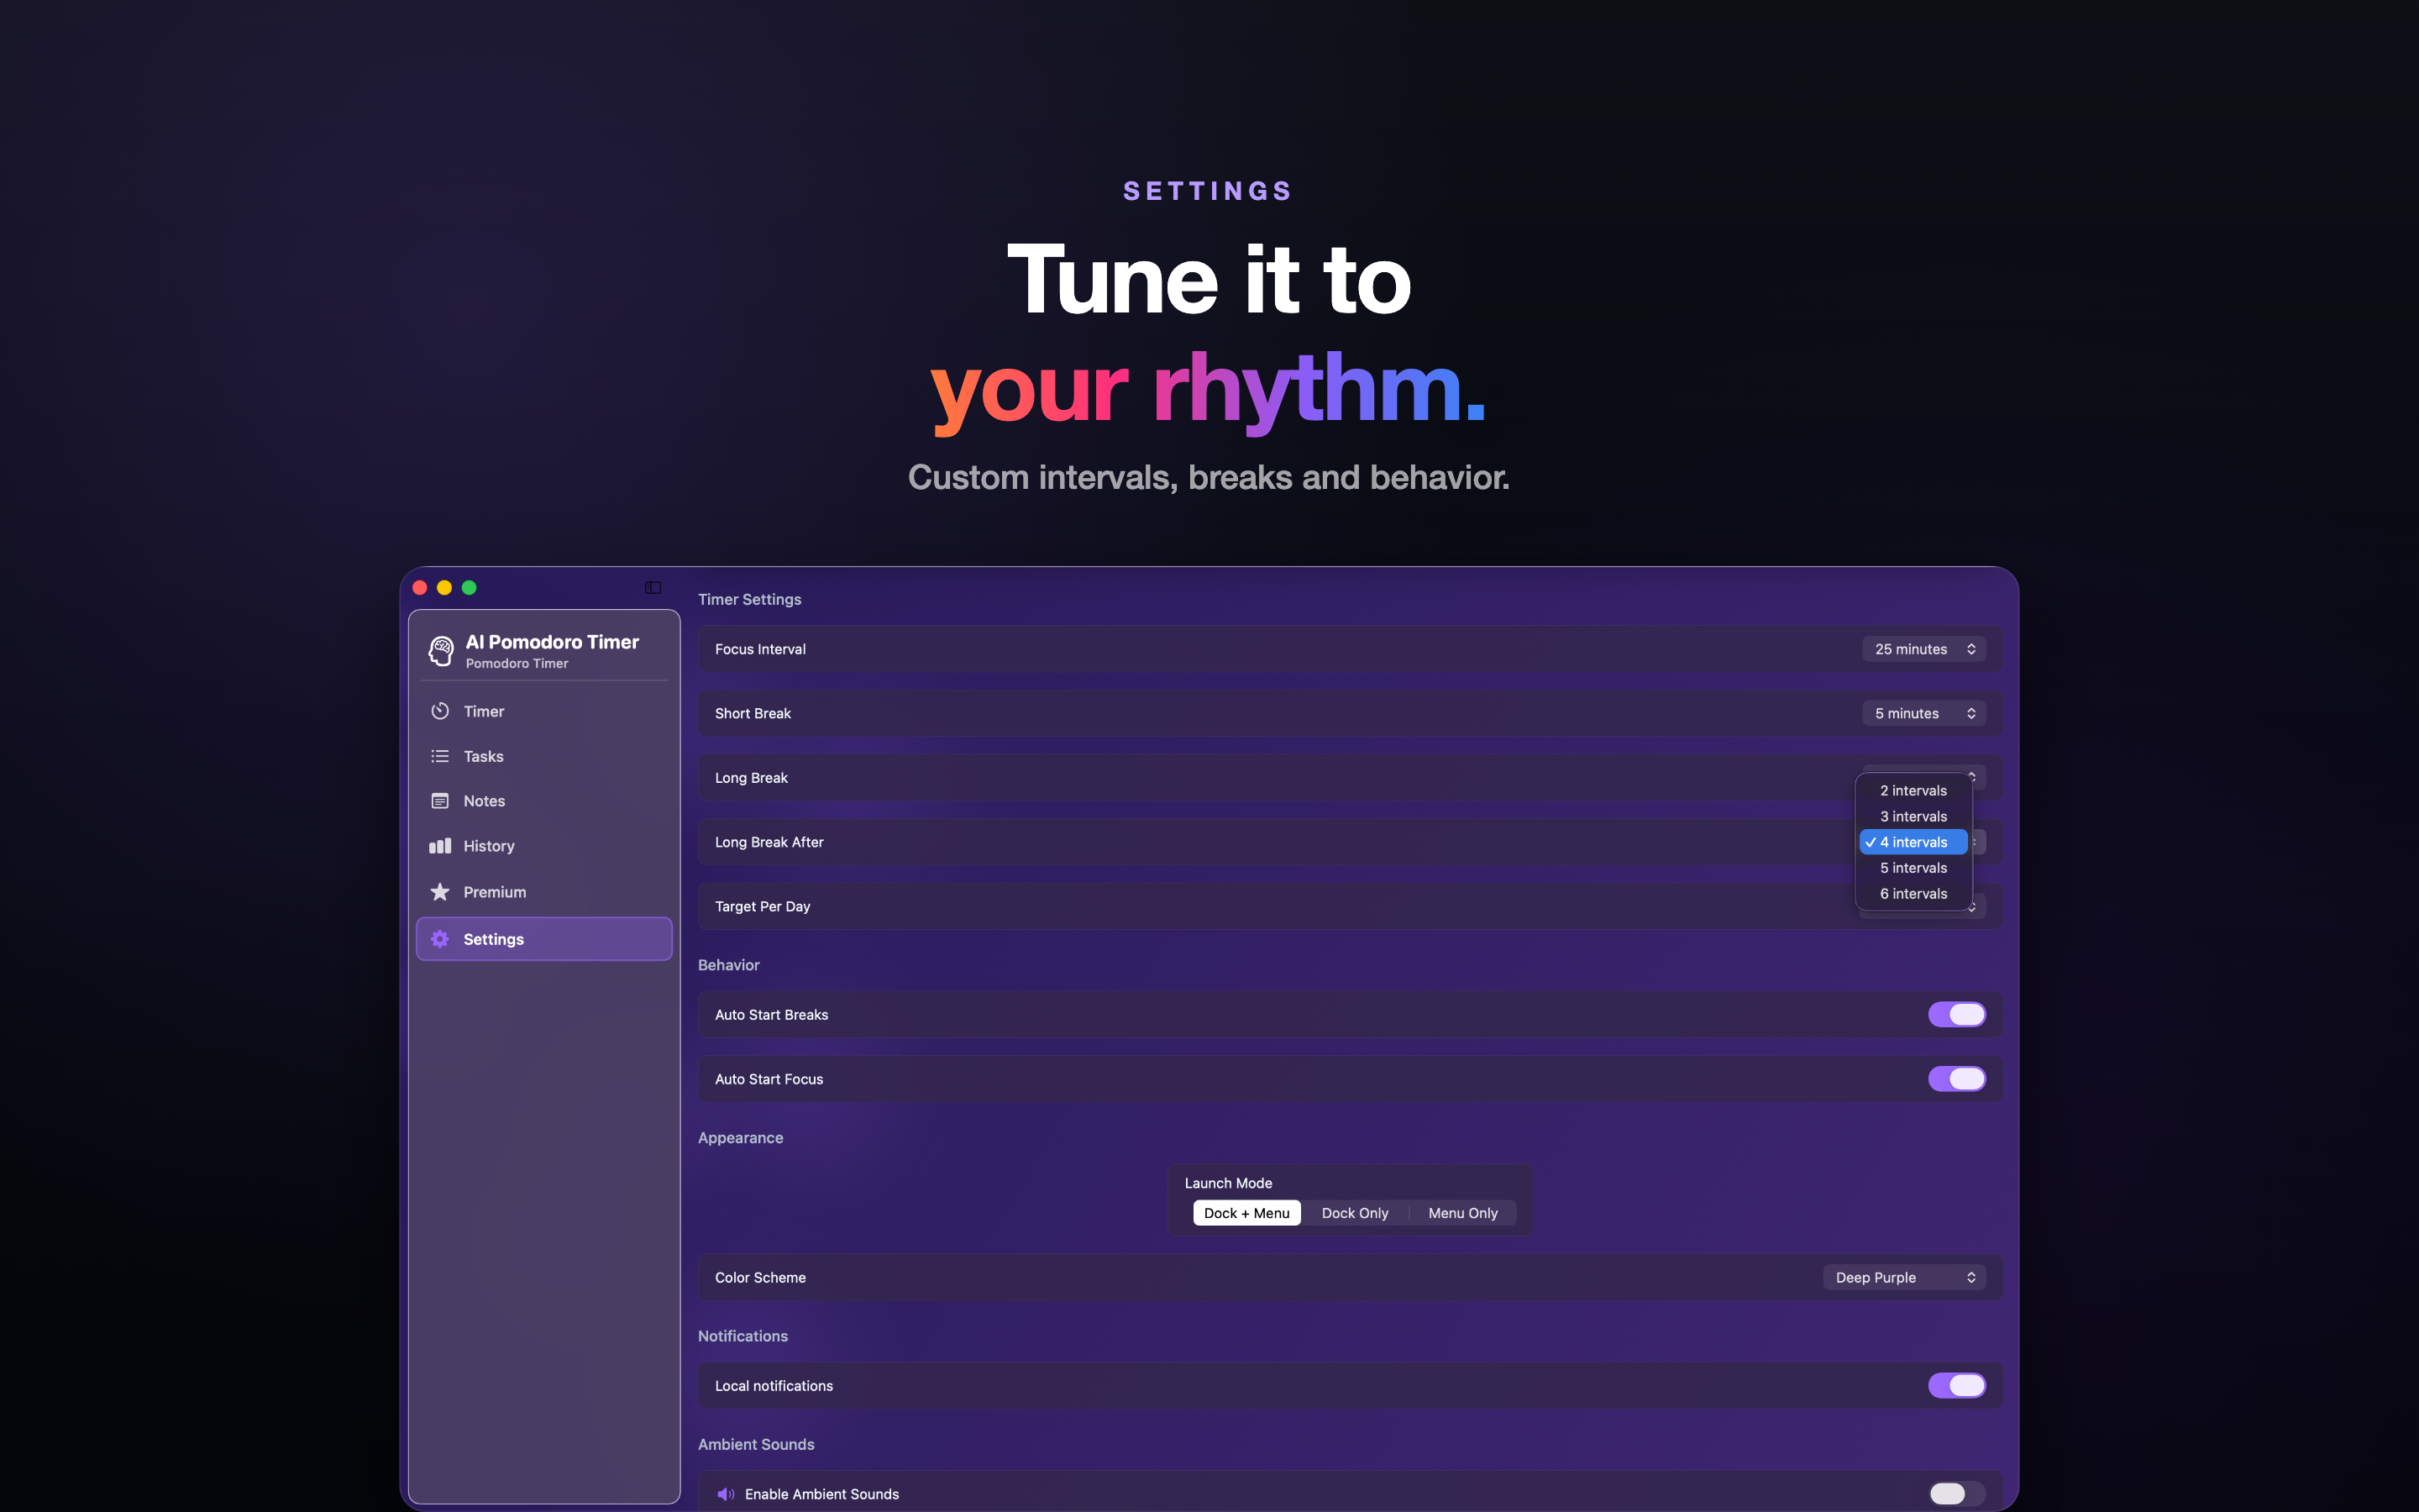Viewport: 2419px width, 1512px height.
Task: Click the Launch Mode label
Action: (x=1229, y=1183)
